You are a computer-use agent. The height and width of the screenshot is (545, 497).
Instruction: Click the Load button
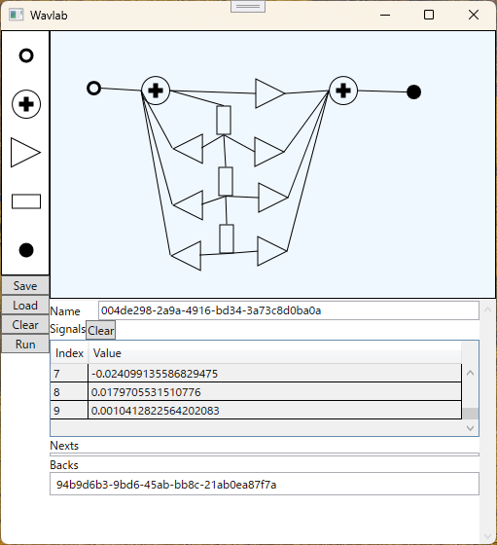point(25,306)
